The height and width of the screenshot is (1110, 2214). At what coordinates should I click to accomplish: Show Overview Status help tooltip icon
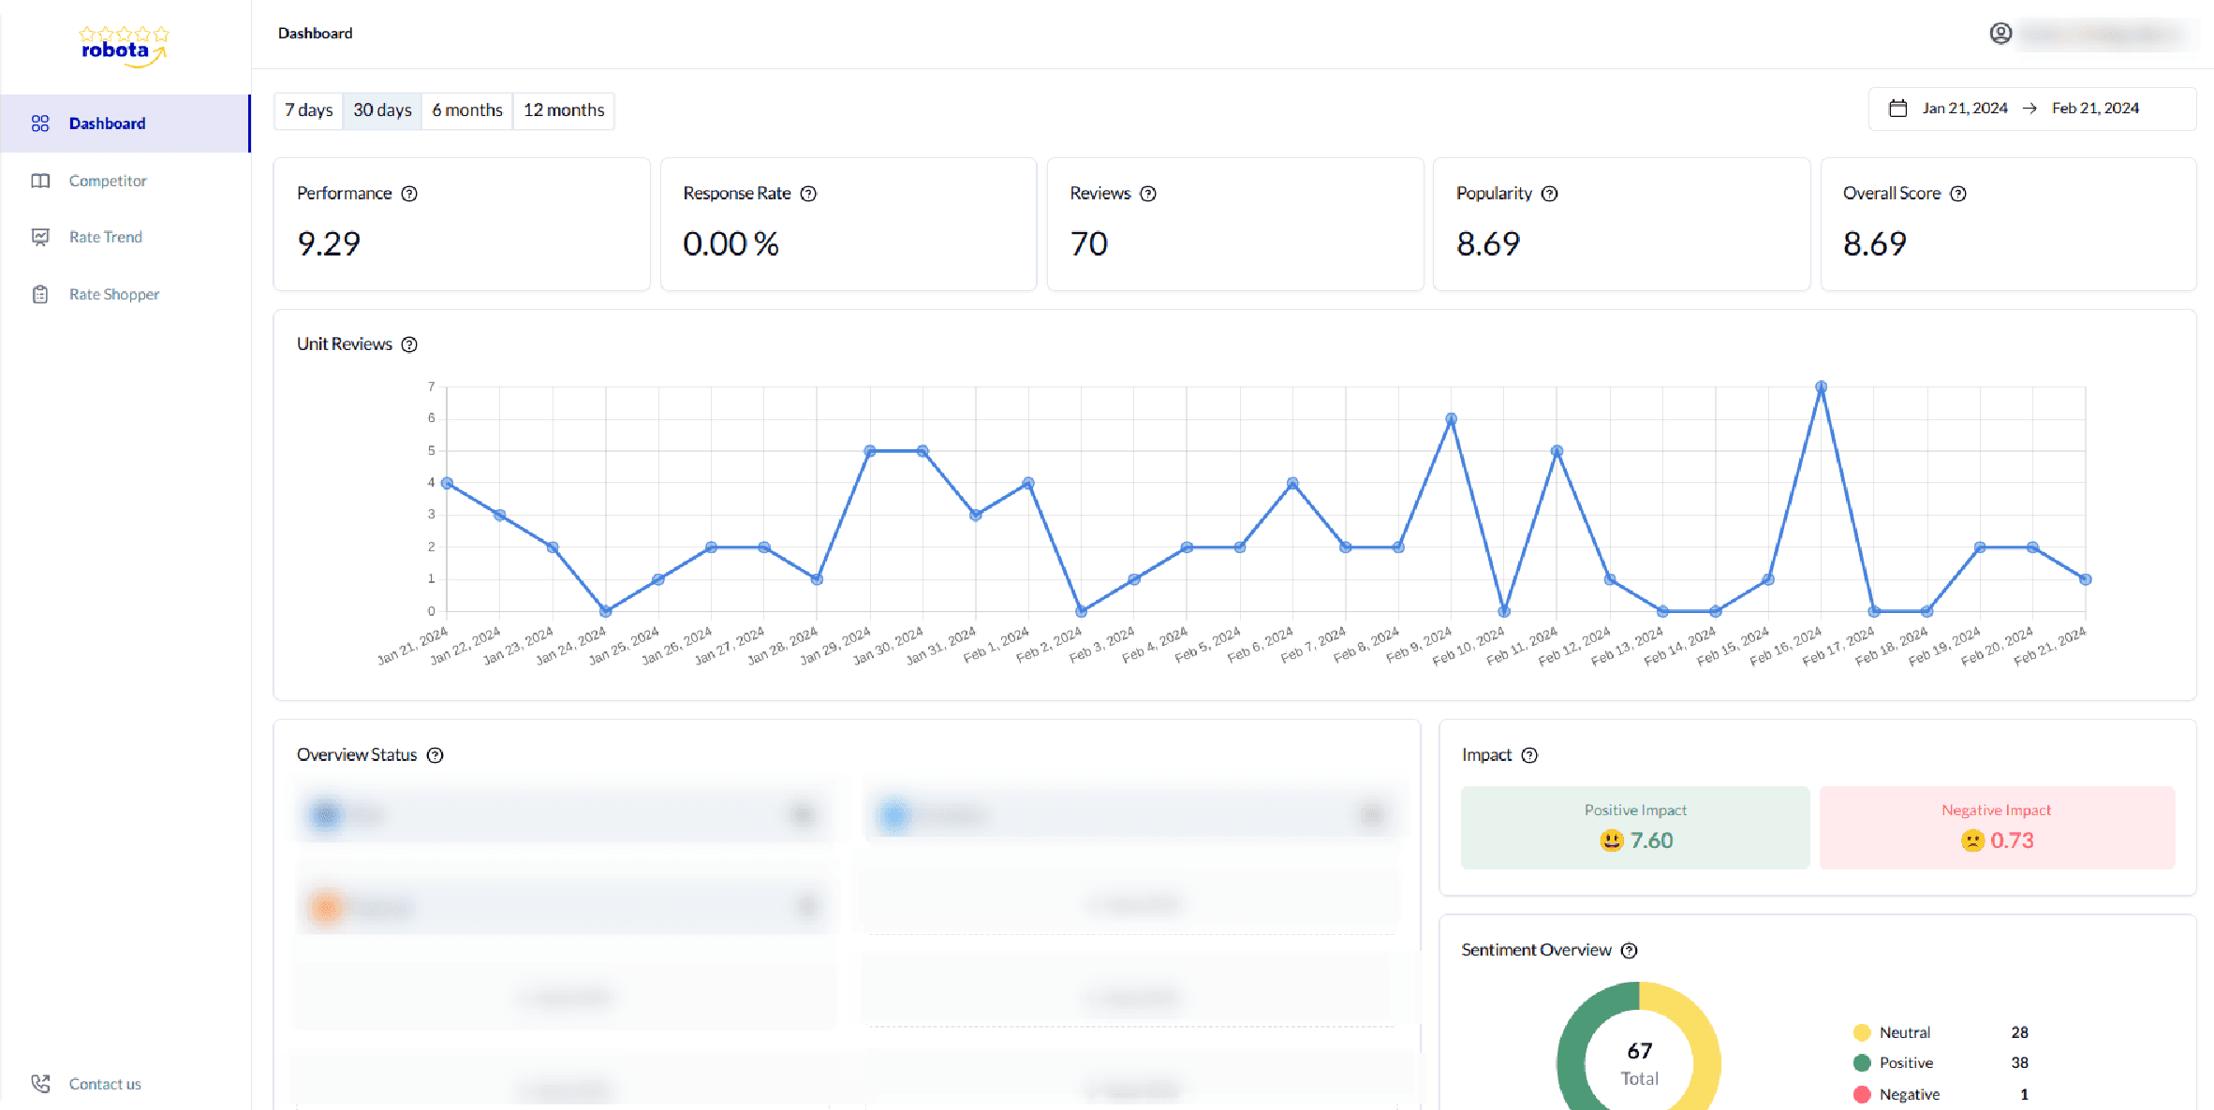pyautogui.click(x=435, y=755)
